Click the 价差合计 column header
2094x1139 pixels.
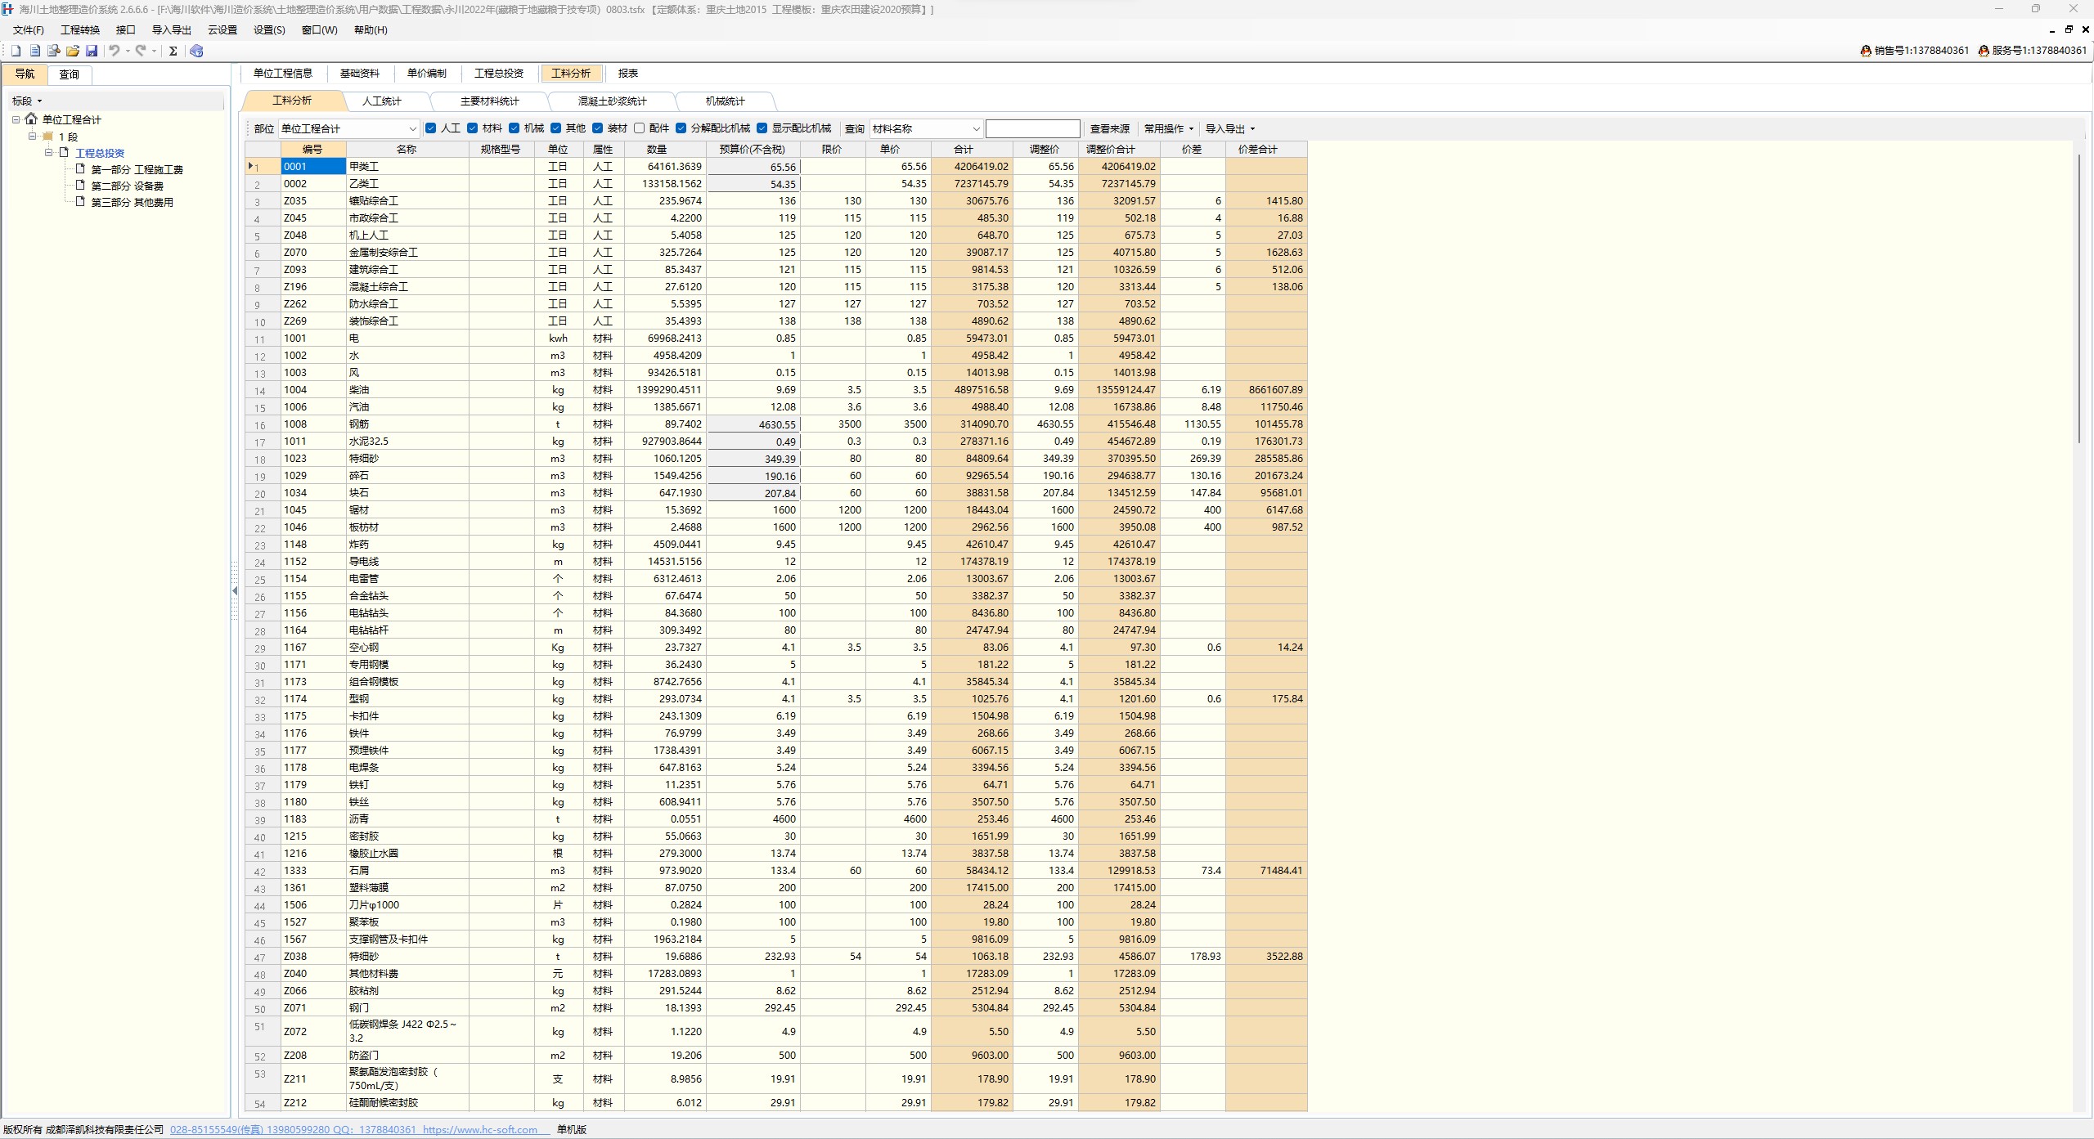[x=1266, y=150]
